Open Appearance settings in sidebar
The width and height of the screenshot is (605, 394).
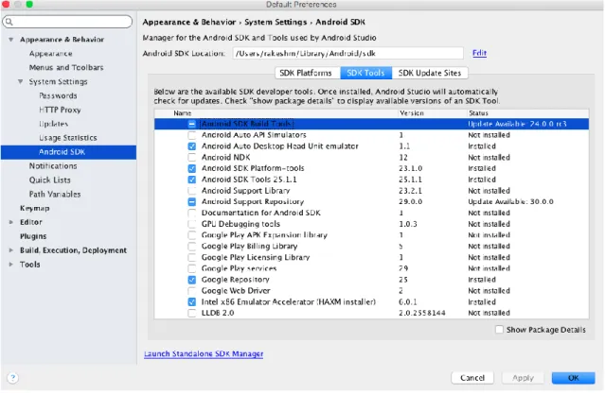tap(51, 54)
